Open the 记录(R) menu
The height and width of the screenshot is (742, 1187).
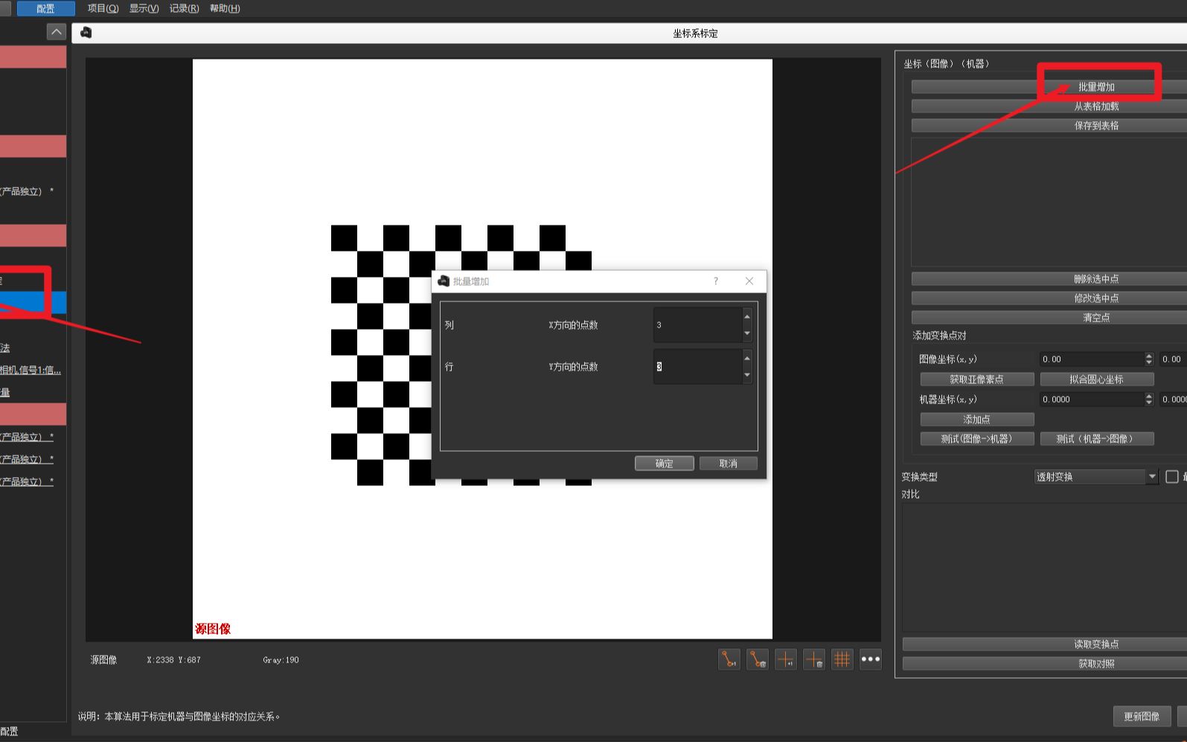coord(184,8)
